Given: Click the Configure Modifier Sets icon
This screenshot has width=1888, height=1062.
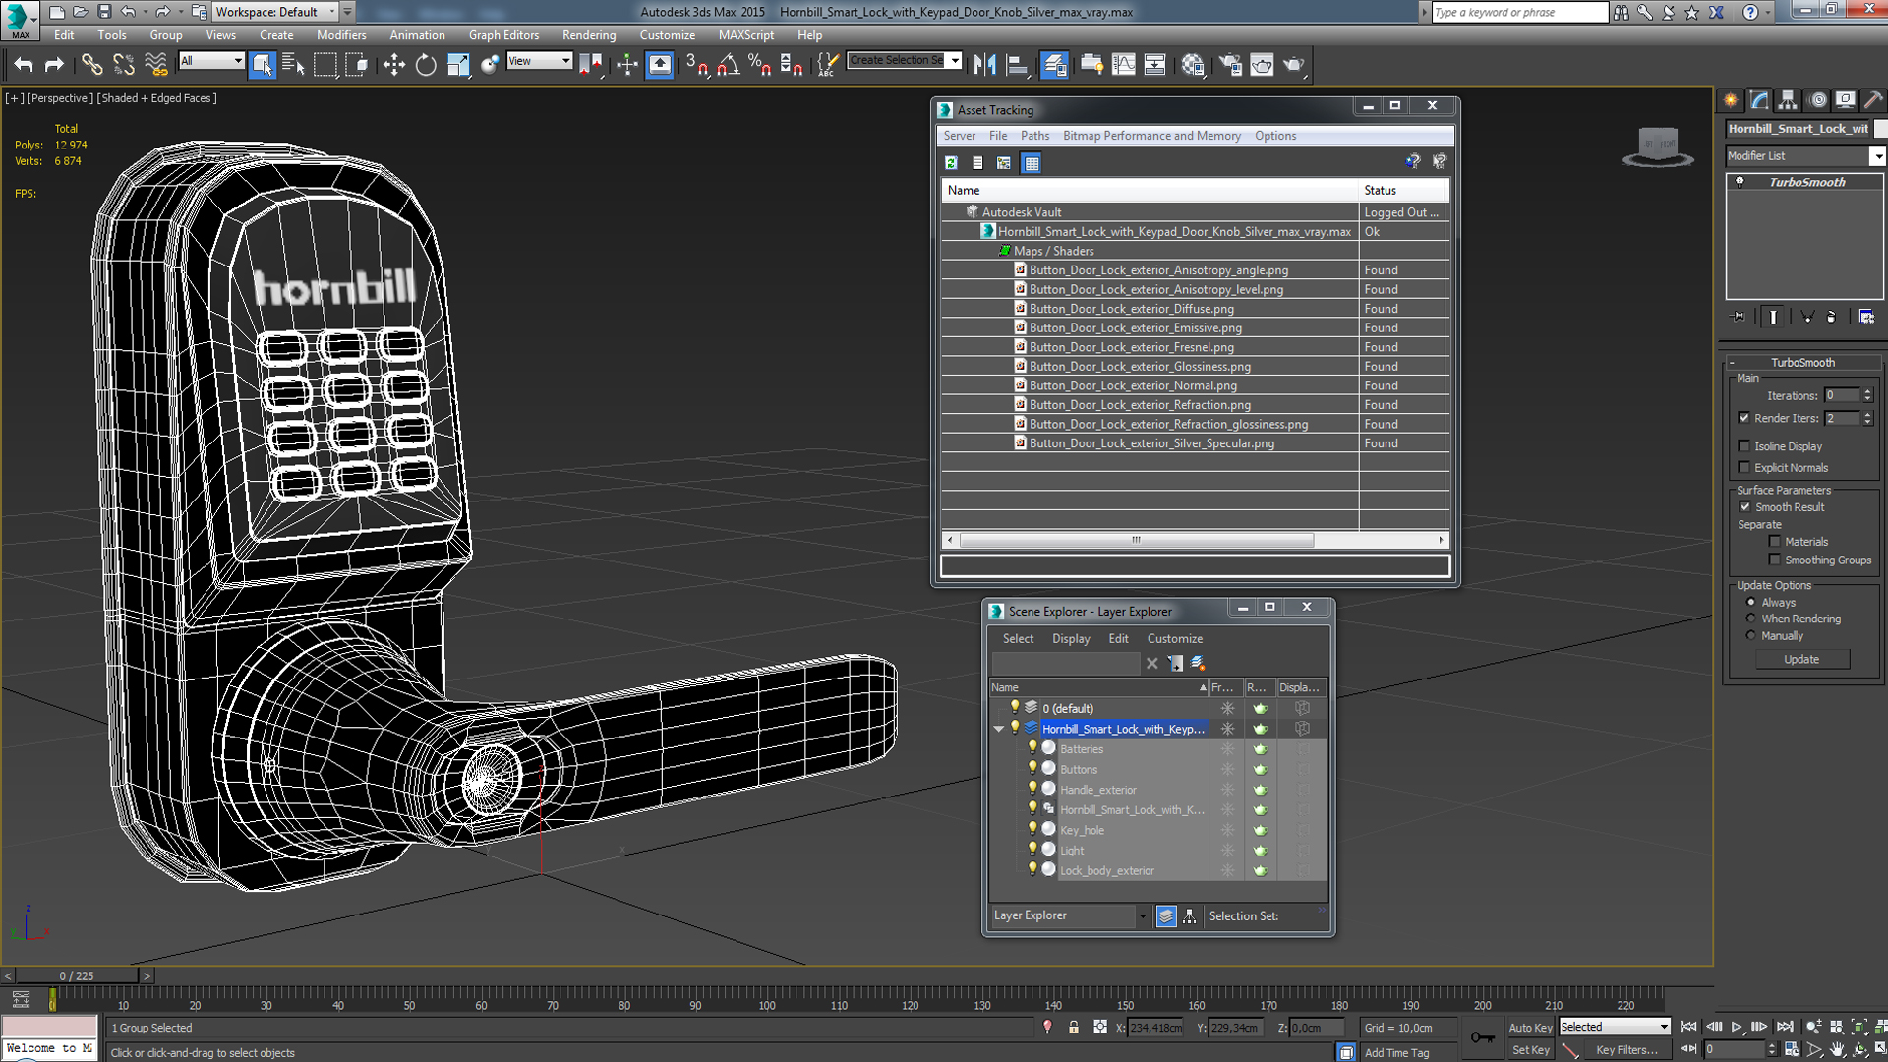Looking at the screenshot, I should click(x=1866, y=317).
